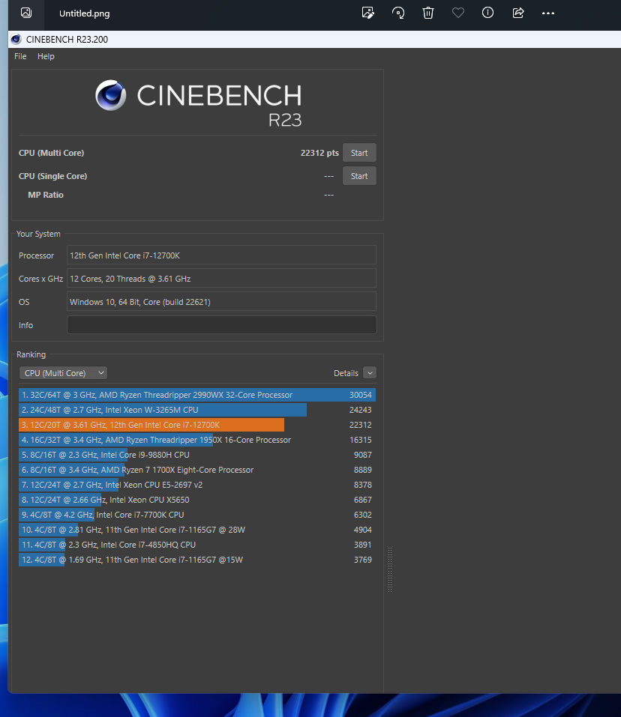Select the orange i7-12700K ranking row
The height and width of the screenshot is (717, 621).
[197, 425]
